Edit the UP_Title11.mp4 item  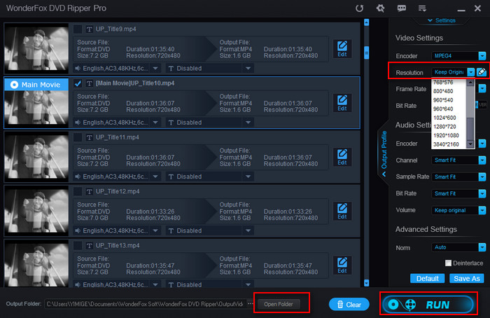tap(342, 157)
